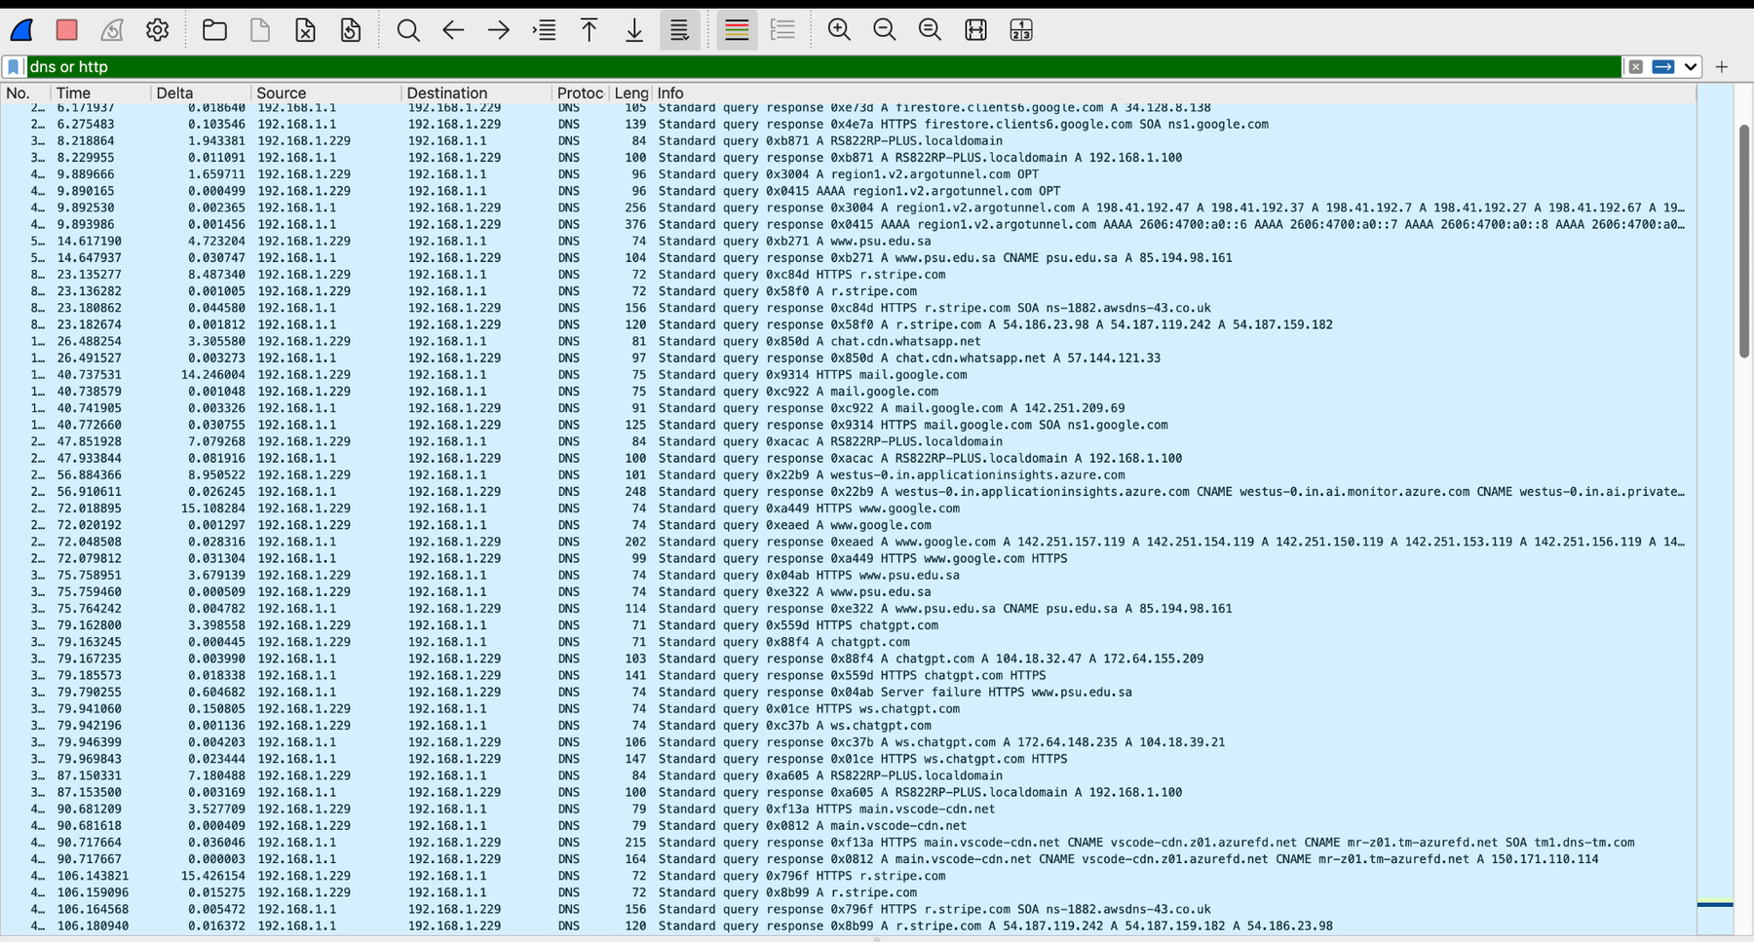Viewport: 1754px width, 942px height.
Task: Sort by the No. column header
Action: tap(25, 93)
